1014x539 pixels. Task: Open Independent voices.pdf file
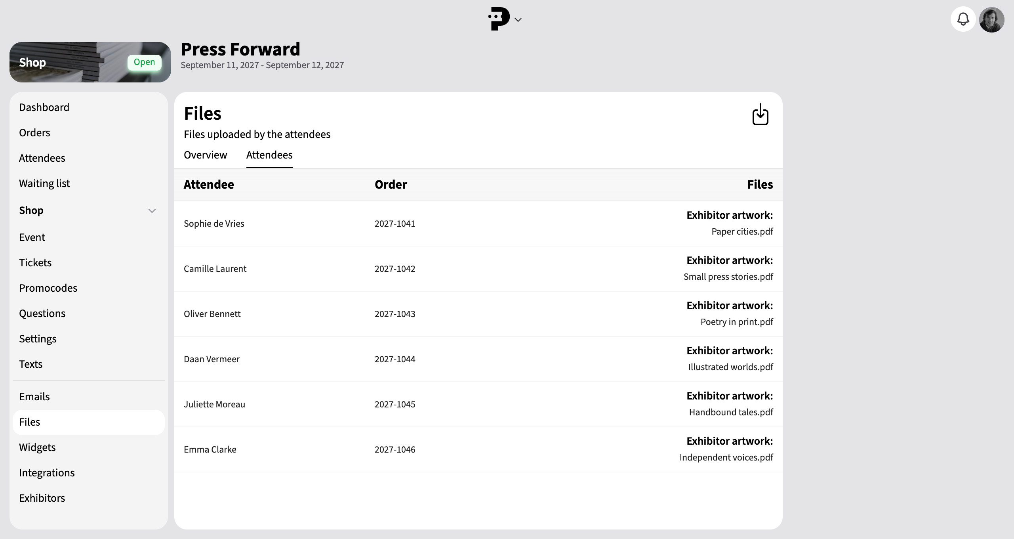[x=726, y=457]
